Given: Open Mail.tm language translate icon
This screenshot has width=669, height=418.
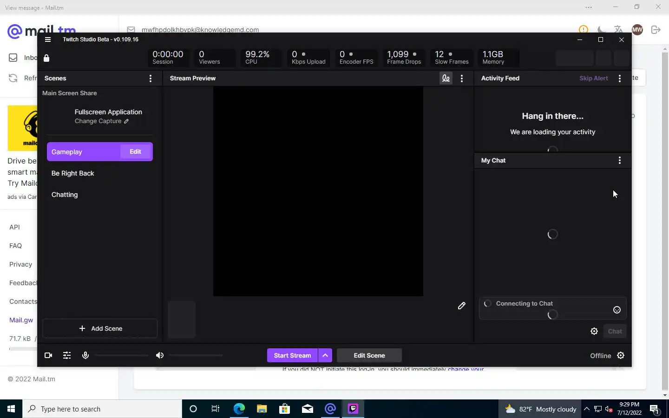Looking at the screenshot, I should [618, 29].
